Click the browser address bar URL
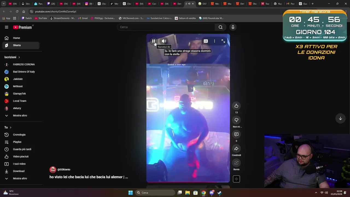The image size is (350, 197). point(56,11)
